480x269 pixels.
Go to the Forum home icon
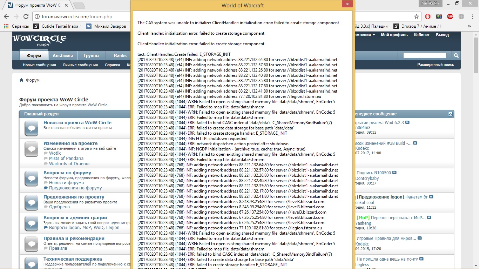click(22, 80)
